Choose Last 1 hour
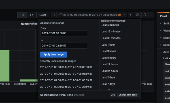Screen dimensions: 170x103 (108, 45)
